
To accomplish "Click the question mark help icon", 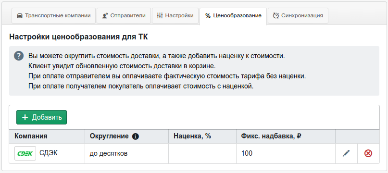I will coord(19,56).
